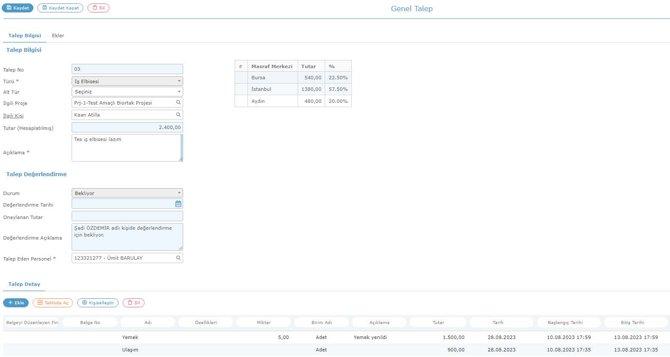
Task: Click the Bursa cost center cell
Action: click(x=272, y=78)
